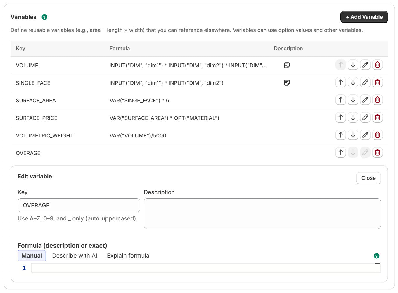This screenshot has height=293, width=398.
Task: Select the SINGLE_FACE key cell
Action: point(33,83)
